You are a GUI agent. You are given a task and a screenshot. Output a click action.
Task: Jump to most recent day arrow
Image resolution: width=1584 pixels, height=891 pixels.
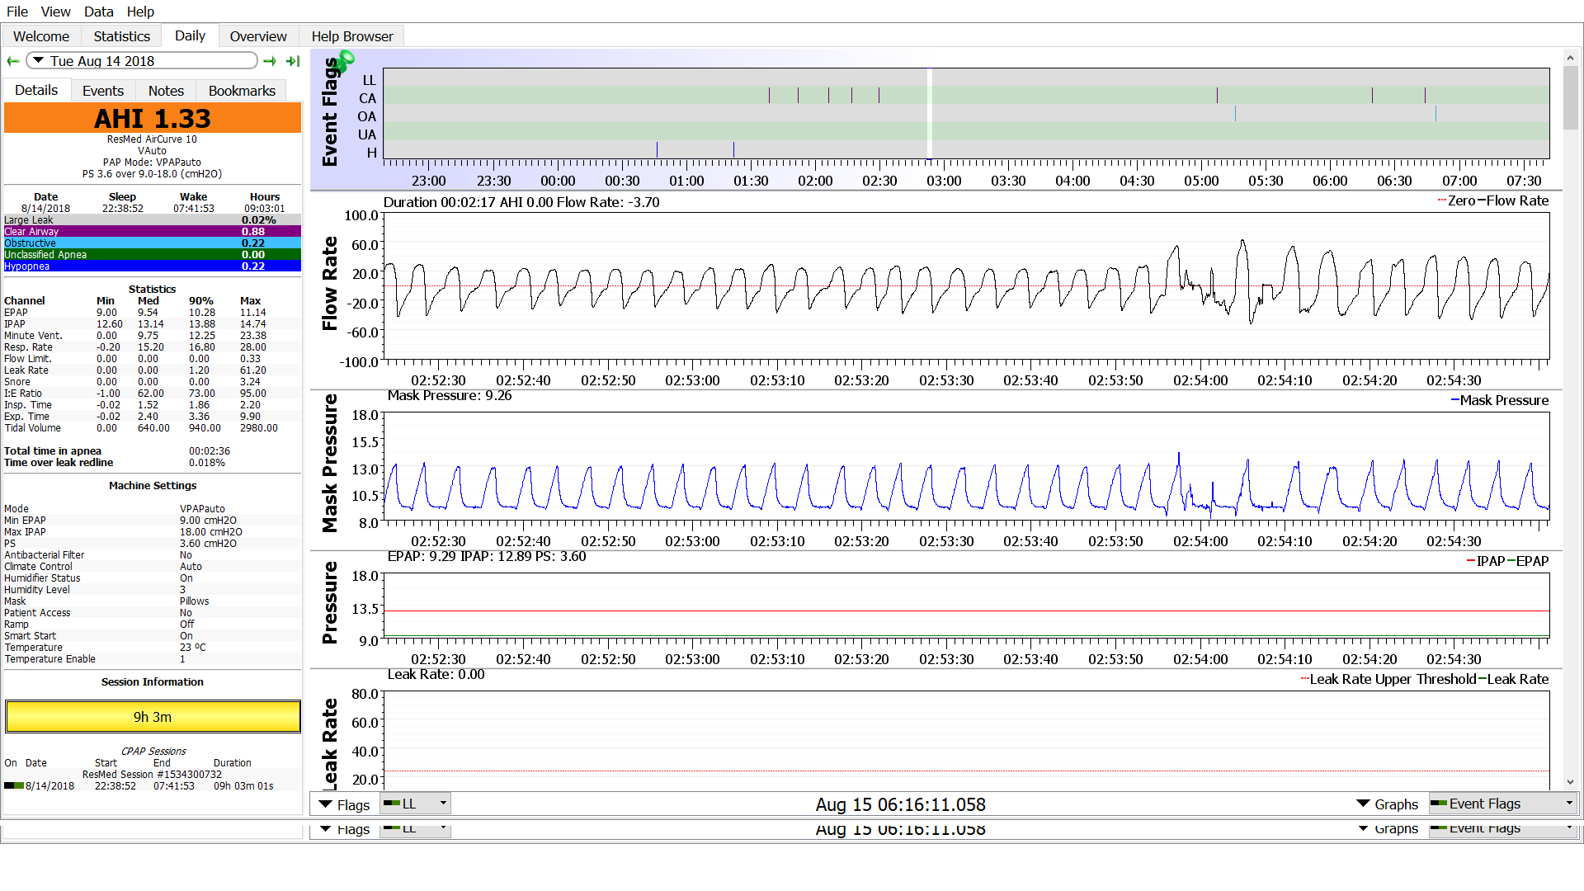point(293,61)
